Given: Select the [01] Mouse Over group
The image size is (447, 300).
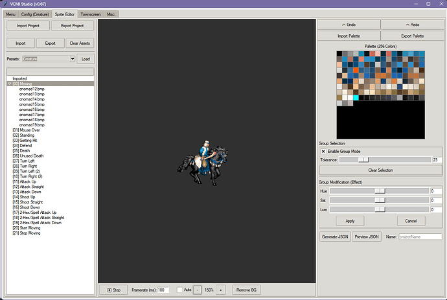Looking at the screenshot, I should [26, 130].
